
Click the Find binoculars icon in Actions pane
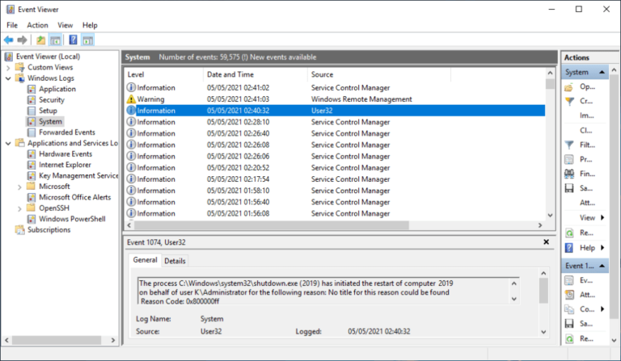pyautogui.click(x=569, y=174)
